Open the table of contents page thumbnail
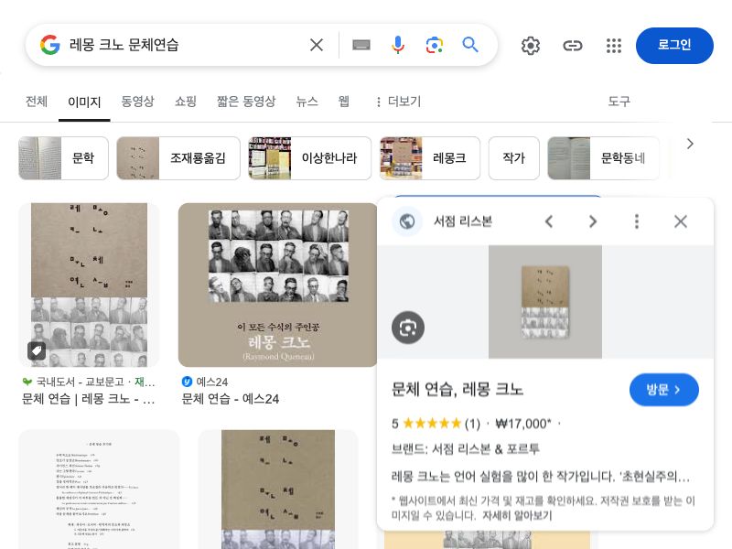The width and height of the screenshot is (732, 549). (x=99, y=490)
